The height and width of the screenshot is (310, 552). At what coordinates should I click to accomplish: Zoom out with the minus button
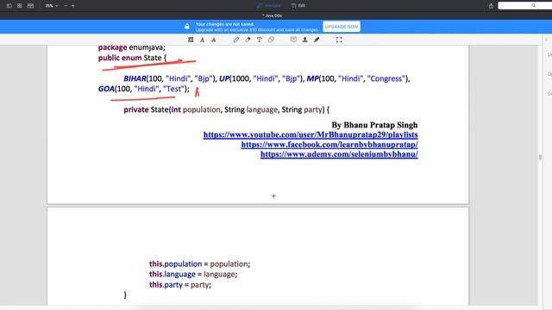coord(66,6)
